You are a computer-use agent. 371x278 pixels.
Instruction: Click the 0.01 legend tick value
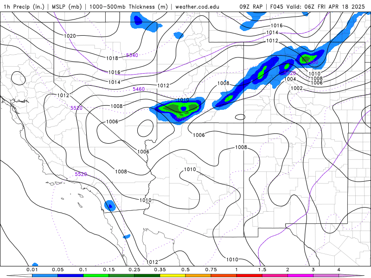coord(32,270)
